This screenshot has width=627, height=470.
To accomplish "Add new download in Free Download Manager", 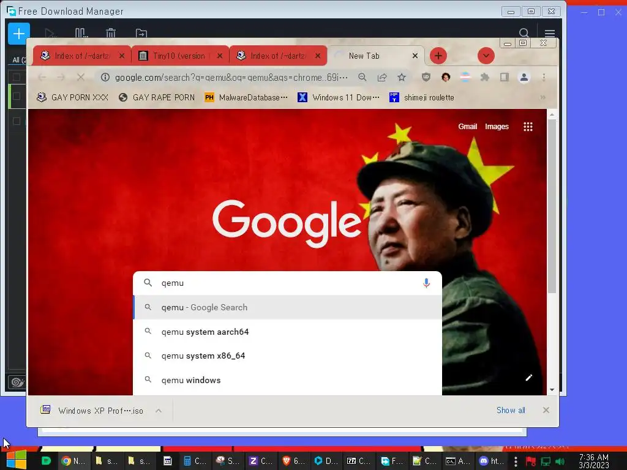I will click(19, 34).
